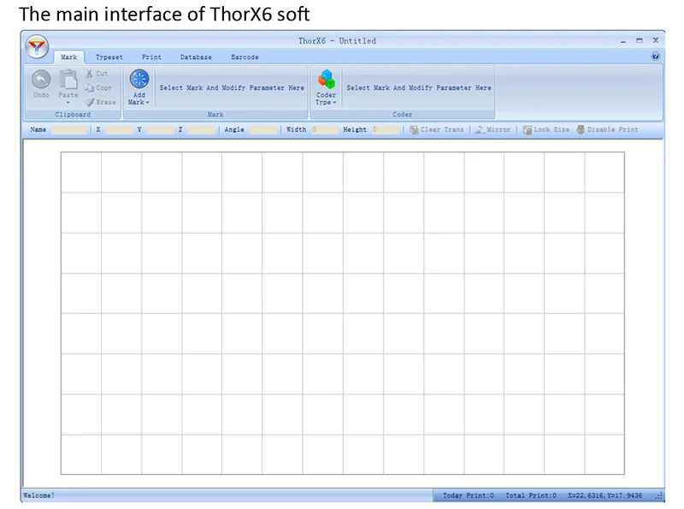
Task: Toggle the Disable Print option
Action: pyautogui.click(x=581, y=130)
